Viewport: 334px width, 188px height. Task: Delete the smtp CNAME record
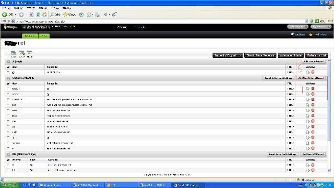313,132
